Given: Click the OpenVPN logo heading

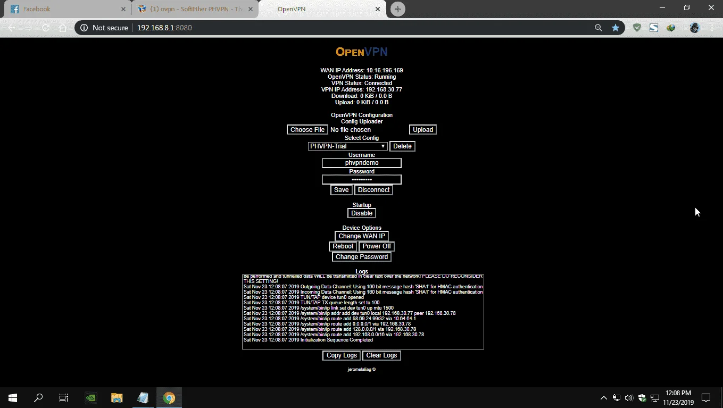Looking at the screenshot, I should pyautogui.click(x=362, y=52).
